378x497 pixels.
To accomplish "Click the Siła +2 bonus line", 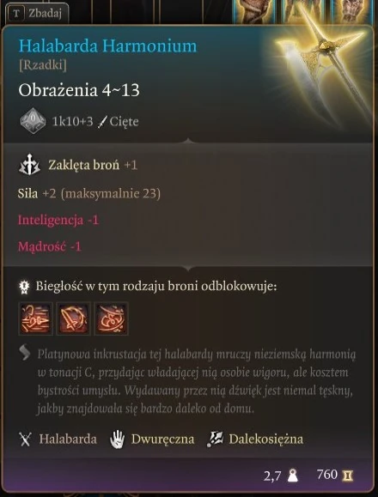I will click(x=89, y=193).
